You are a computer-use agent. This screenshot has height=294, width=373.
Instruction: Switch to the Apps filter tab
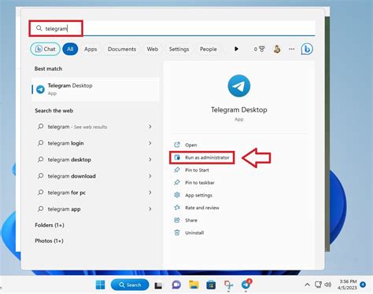[90, 49]
